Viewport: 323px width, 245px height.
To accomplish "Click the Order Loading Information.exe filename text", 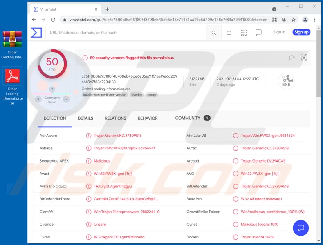I will pyautogui.click(x=106, y=89).
